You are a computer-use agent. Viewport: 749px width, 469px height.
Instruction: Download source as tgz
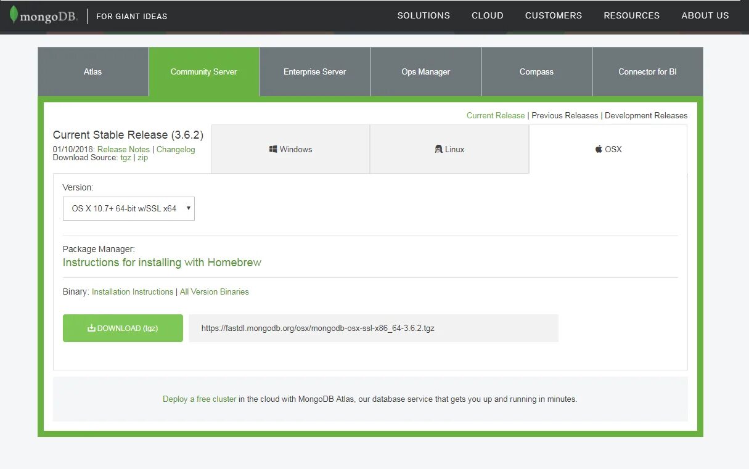[x=126, y=158]
